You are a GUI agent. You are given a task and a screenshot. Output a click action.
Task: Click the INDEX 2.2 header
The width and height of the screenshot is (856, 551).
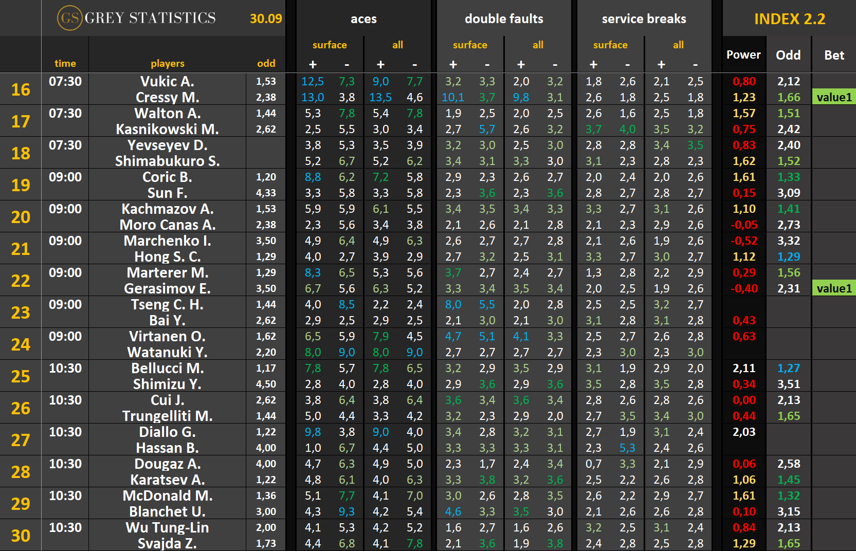[x=790, y=19]
